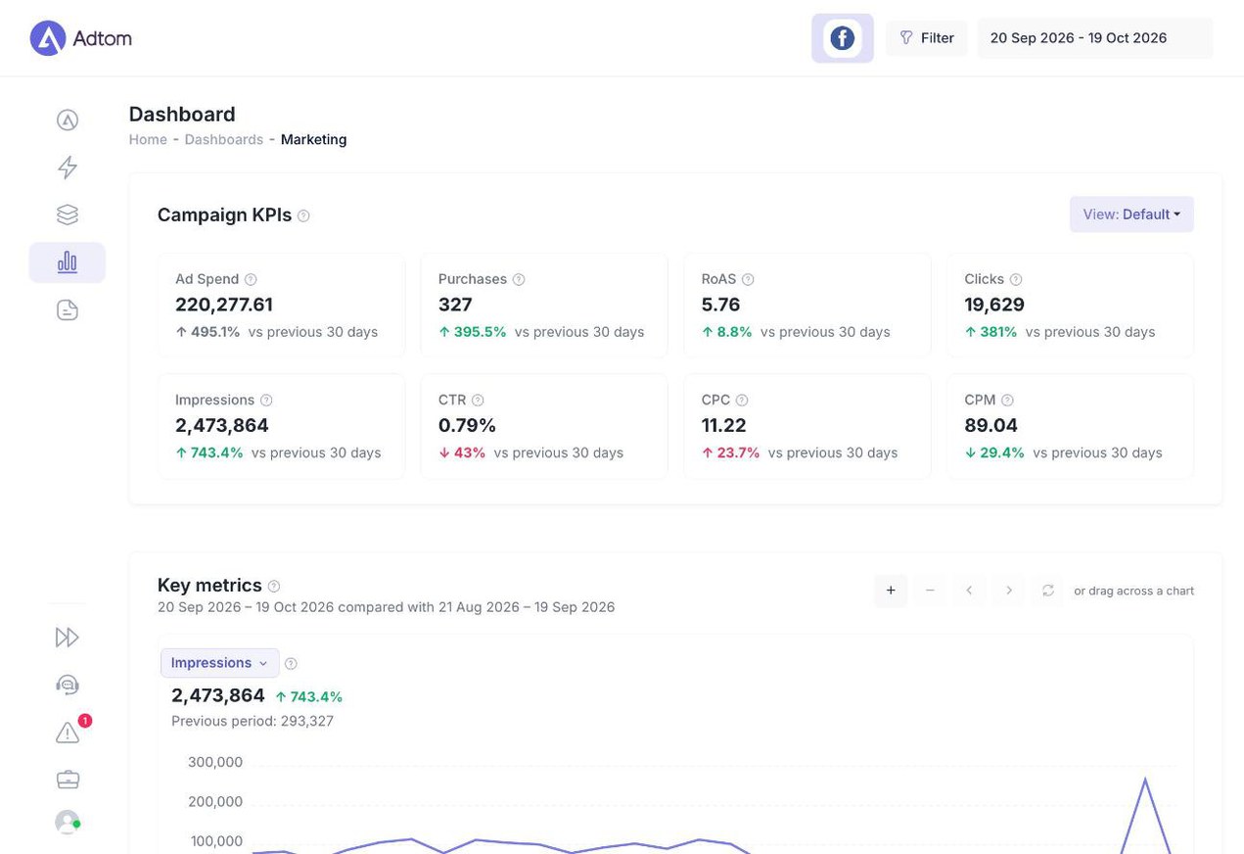This screenshot has height=854, width=1244.
Task: Click the Clicks value 19,629
Action: click(x=994, y=305)
